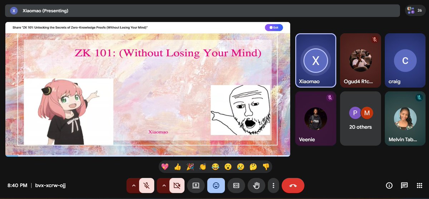The width and height of the screenshot is (429, 199).
Task: Select Ogud4 R1c participant tile
Action: pos(360,61)
